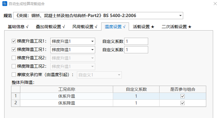
Task: Open the 规范 specification dropdown
Action: (x=98, y=16)
